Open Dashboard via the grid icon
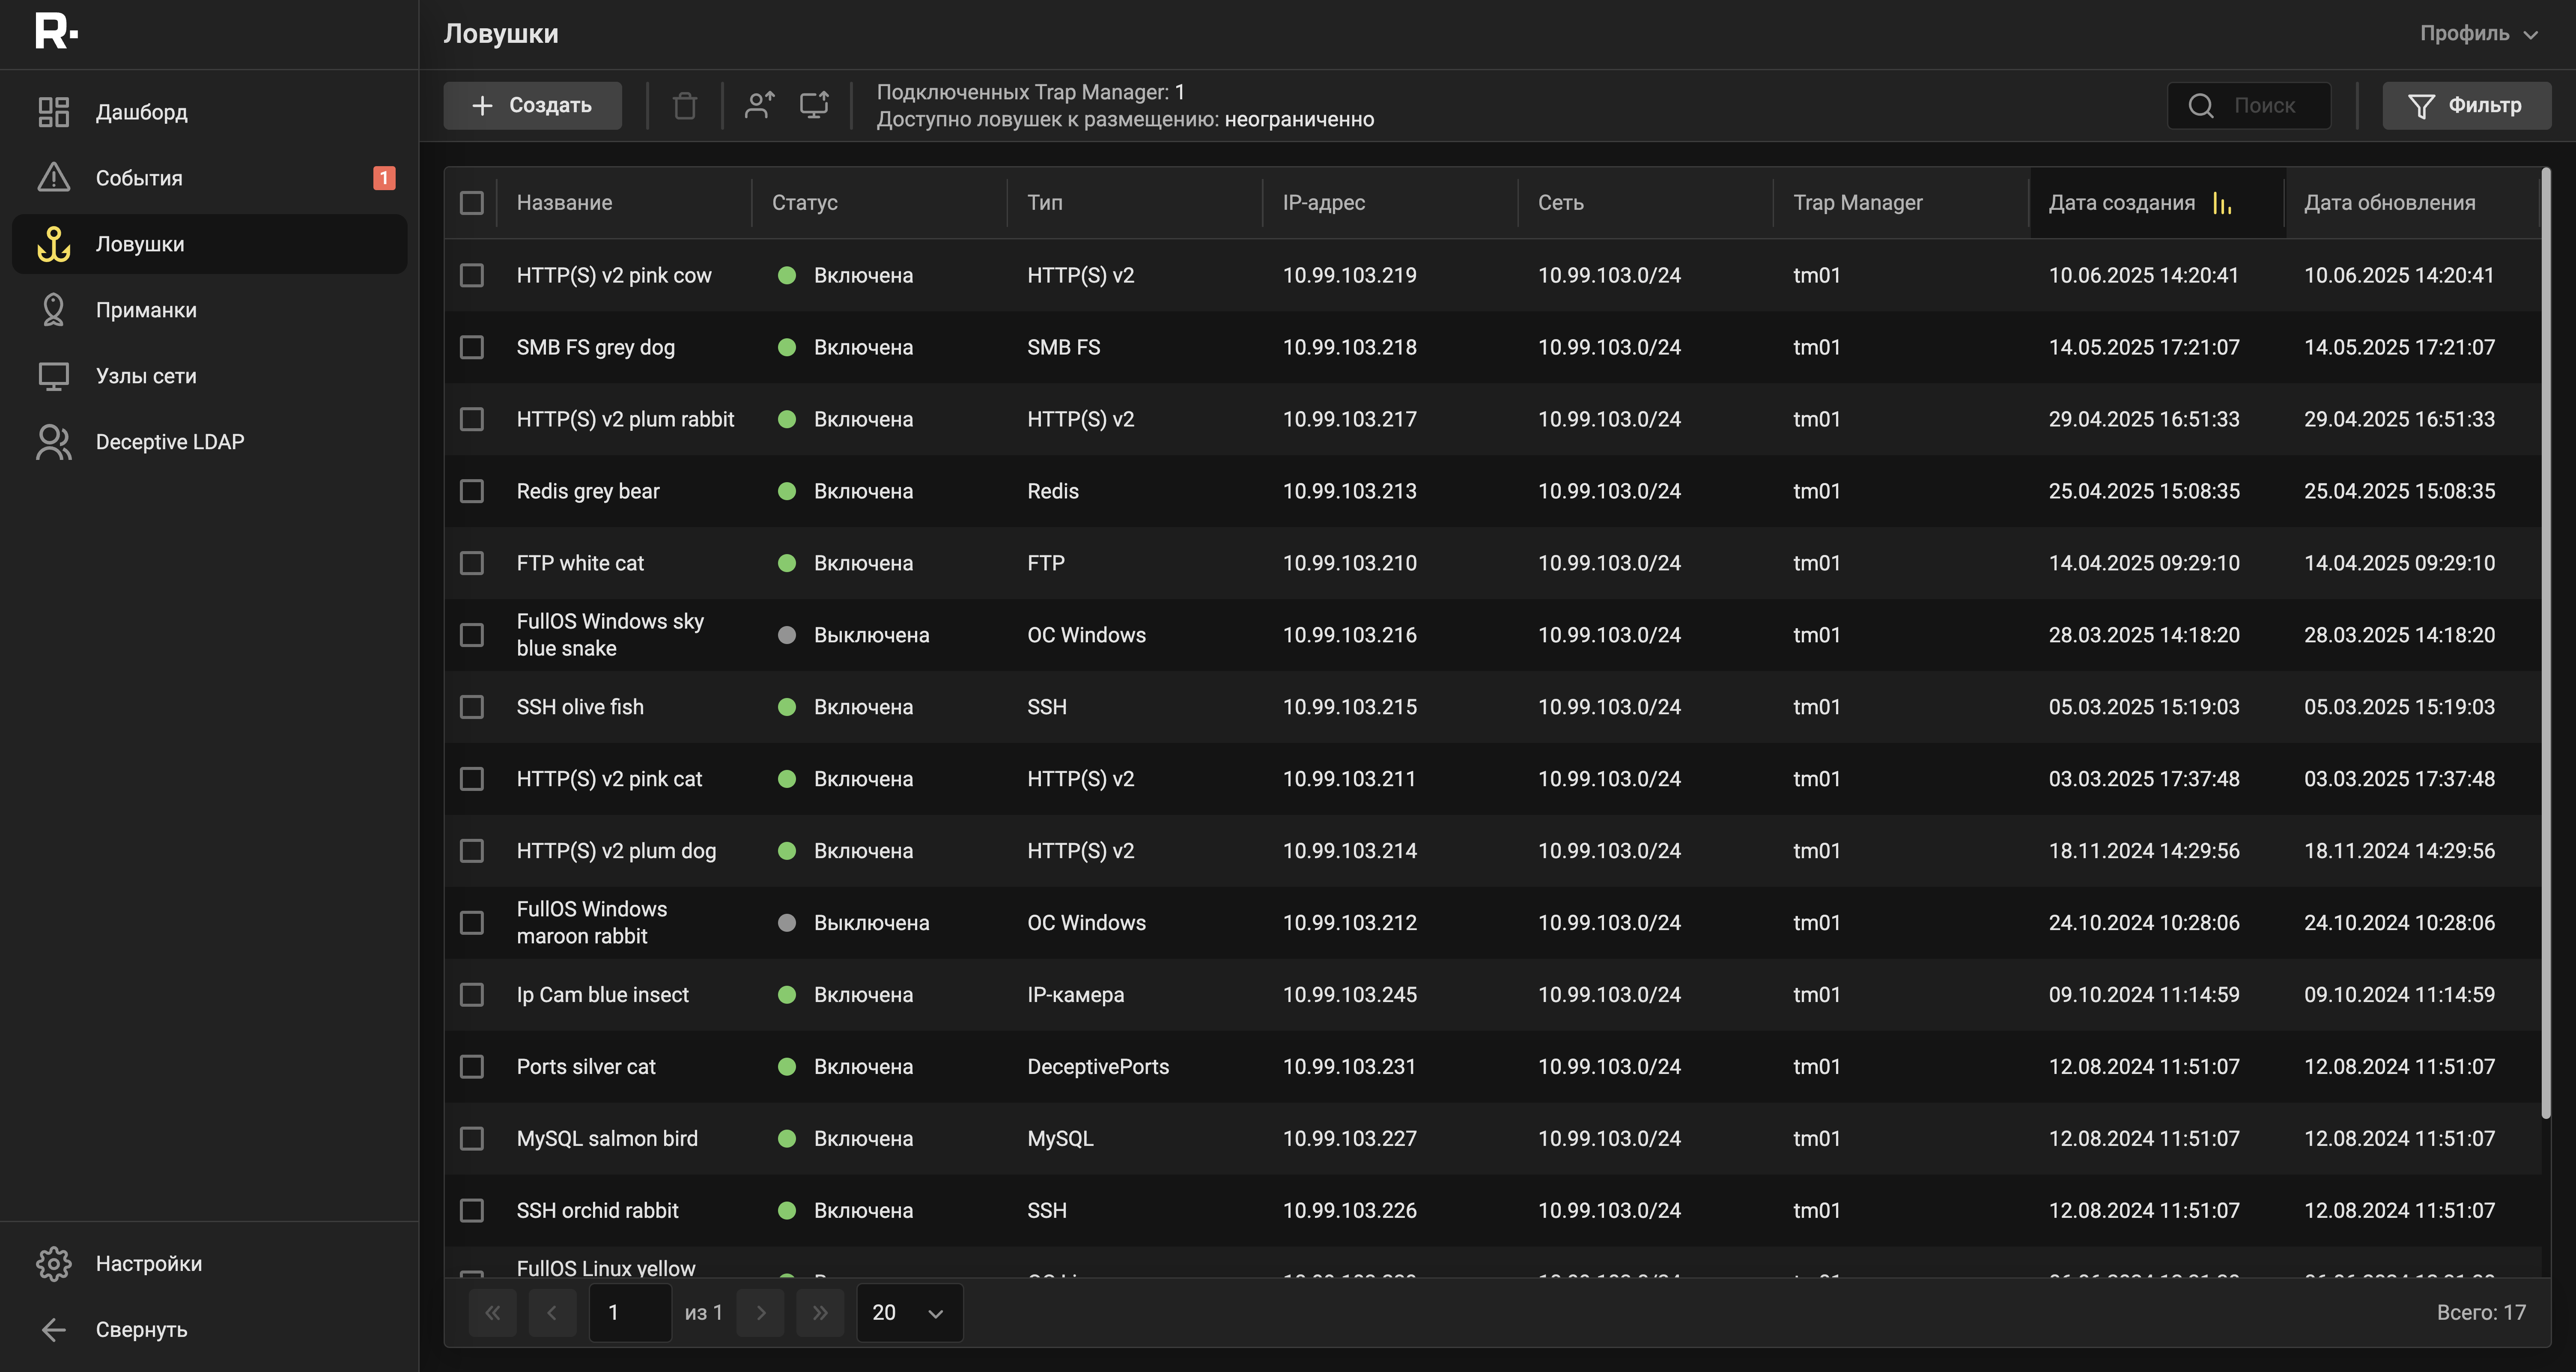 [53, 112]
